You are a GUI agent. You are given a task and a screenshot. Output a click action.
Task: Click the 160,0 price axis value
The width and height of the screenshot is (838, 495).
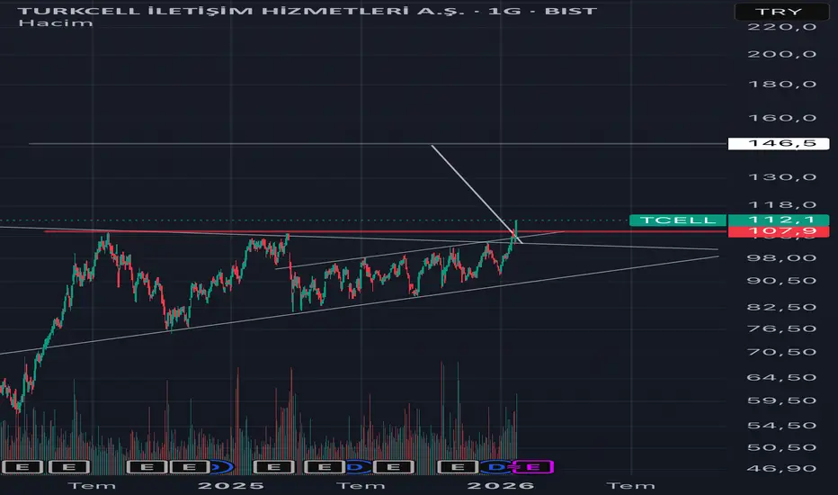(782, 118)
